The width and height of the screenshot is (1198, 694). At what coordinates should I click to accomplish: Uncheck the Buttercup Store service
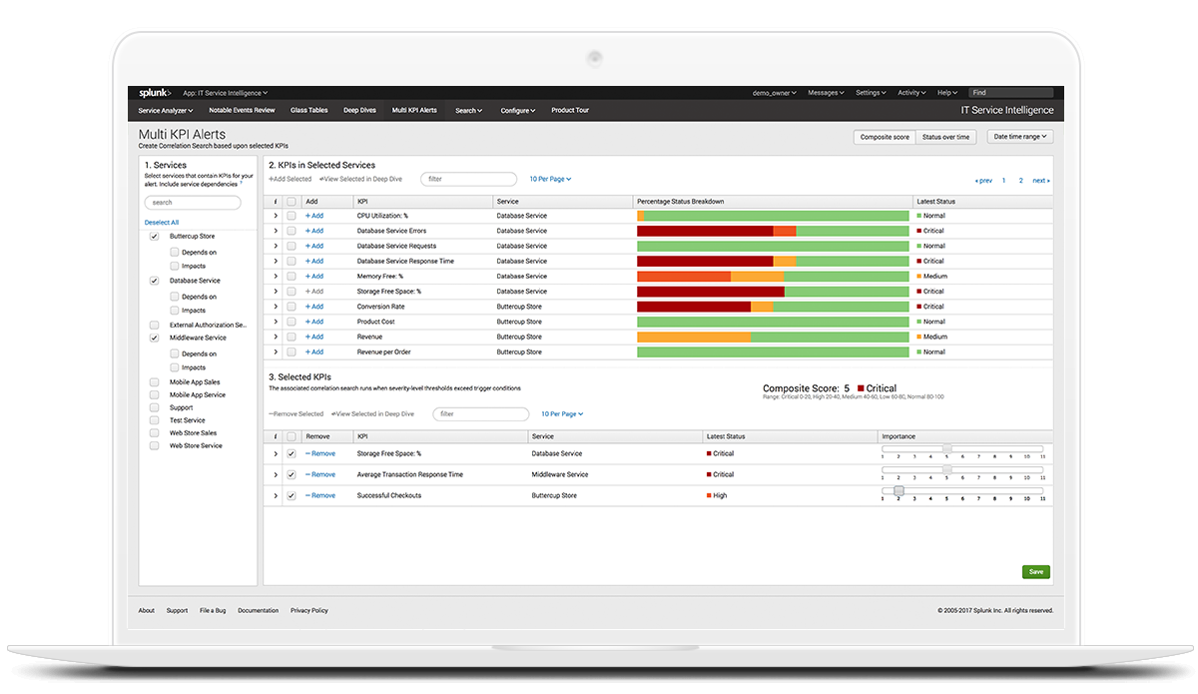point(154,237)
